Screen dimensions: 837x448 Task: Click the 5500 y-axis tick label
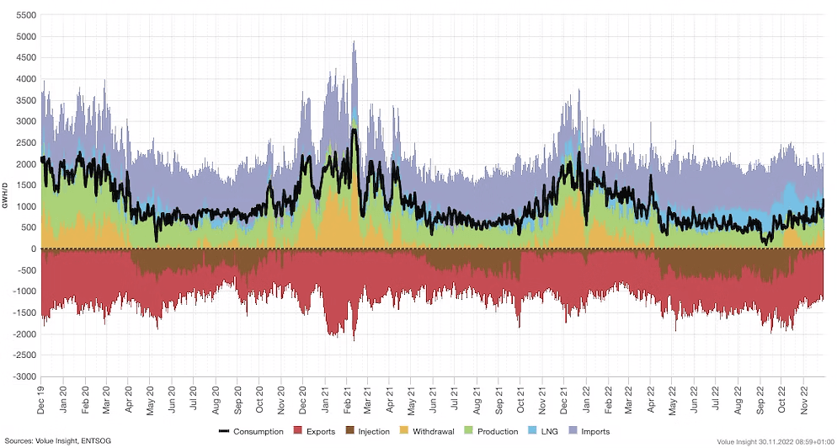coord(26,16)
